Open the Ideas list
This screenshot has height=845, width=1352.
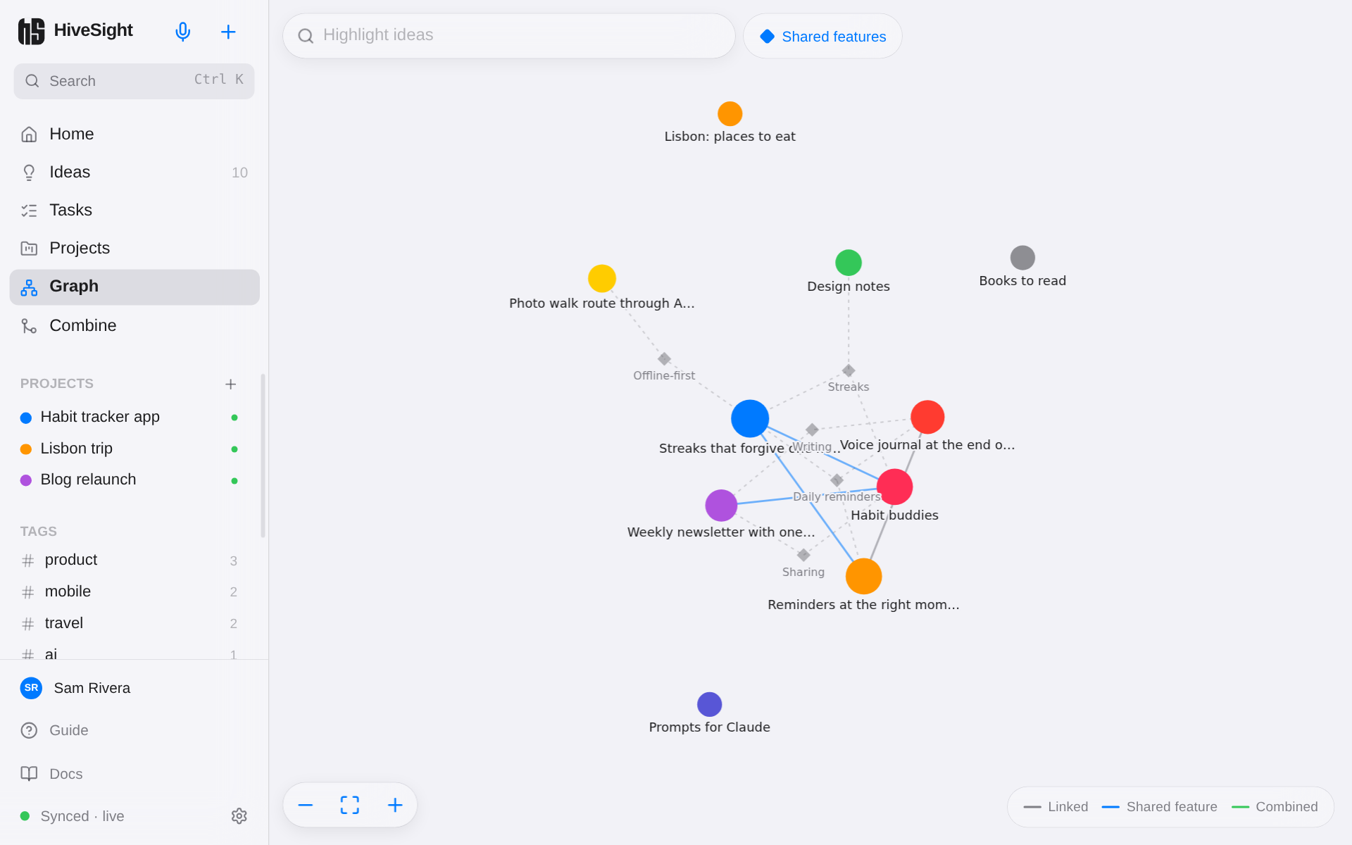134,172
